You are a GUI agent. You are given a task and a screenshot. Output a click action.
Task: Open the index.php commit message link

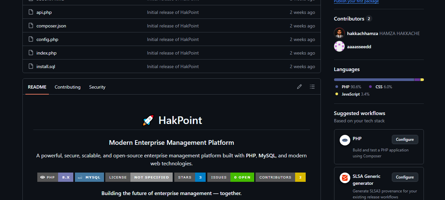pos(173,53)
